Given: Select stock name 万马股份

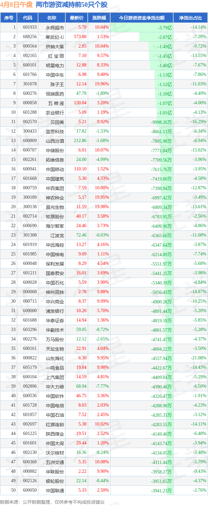Looking at the screenshot, I should [55, 339].
